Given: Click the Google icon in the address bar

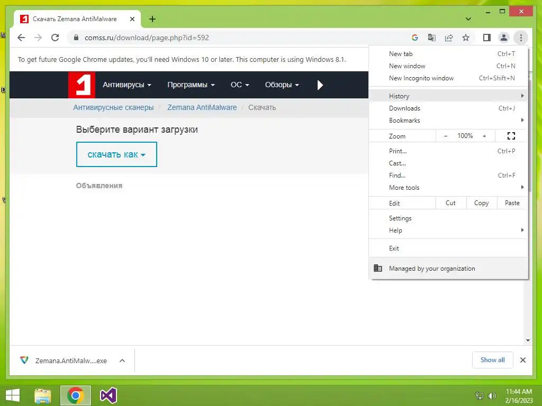Looking at the screenshot, I should 415,38.
